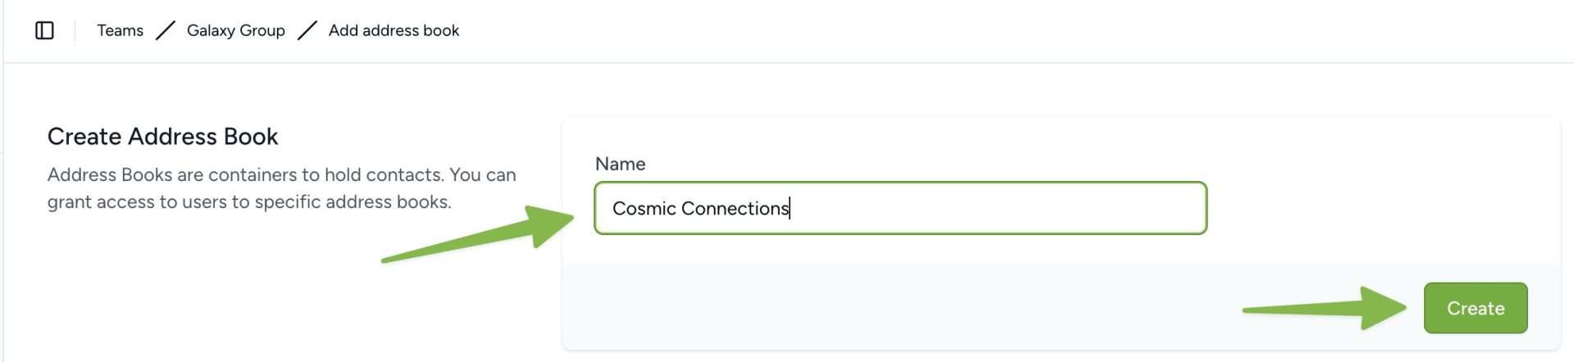
Task: Click the green arrow pointing at Create
Action: pos(1324,308)
